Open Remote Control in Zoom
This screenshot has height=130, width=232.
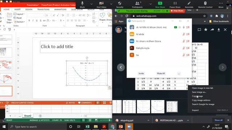(205, 5)
